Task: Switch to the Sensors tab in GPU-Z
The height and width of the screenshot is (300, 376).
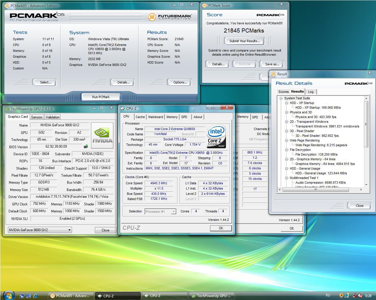Action: pos(37,117)
